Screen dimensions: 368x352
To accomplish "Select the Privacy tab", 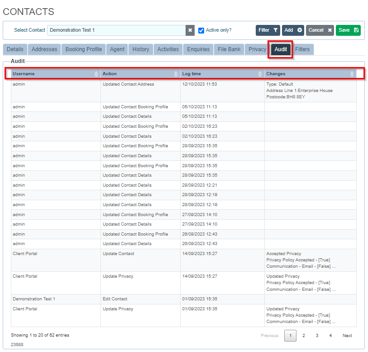I will (257, 49).
